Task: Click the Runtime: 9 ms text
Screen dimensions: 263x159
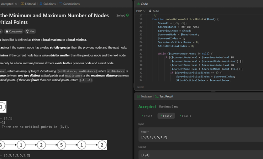Action: [168, 107]
